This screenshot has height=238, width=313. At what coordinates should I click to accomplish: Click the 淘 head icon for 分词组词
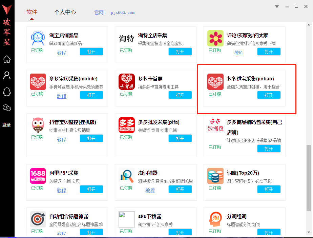(215, 219)
